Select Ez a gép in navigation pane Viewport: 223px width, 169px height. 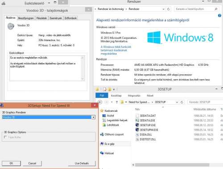(x=109, y=144)
